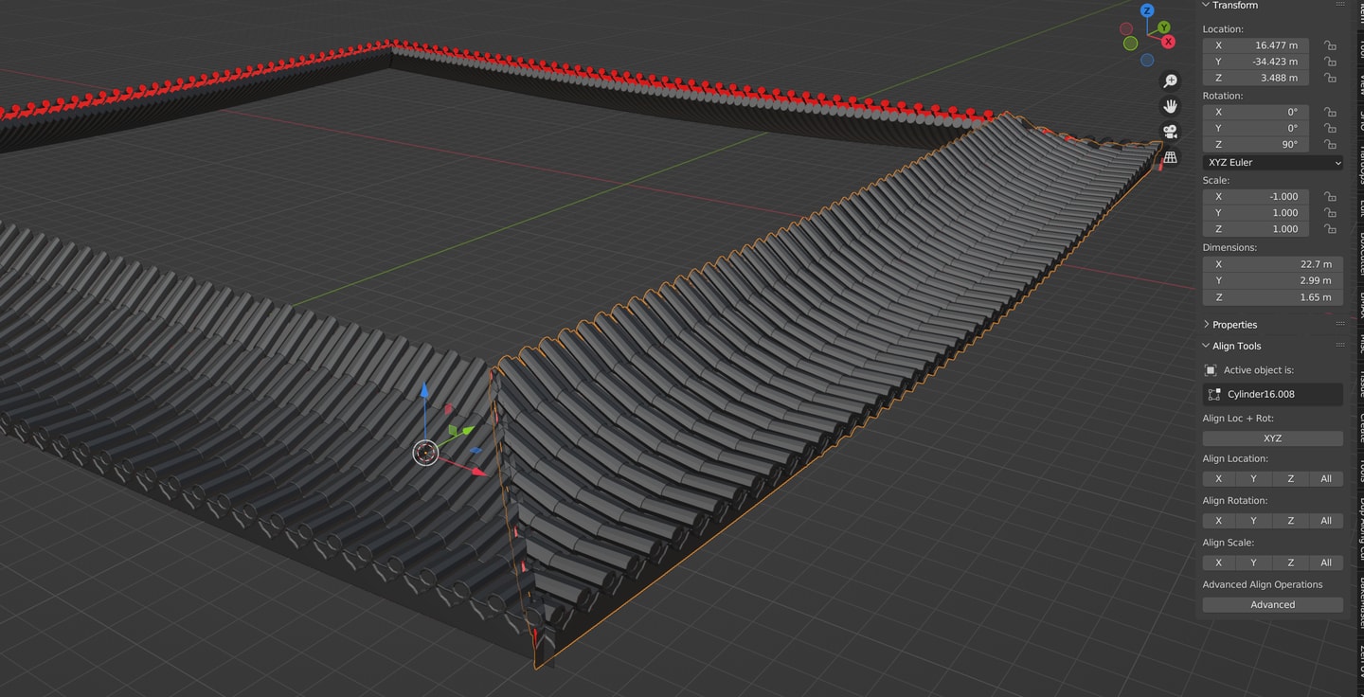Click the Rotation X field
The height and width of the screenshot is (697, 1364).
[x=1256, y=112]
